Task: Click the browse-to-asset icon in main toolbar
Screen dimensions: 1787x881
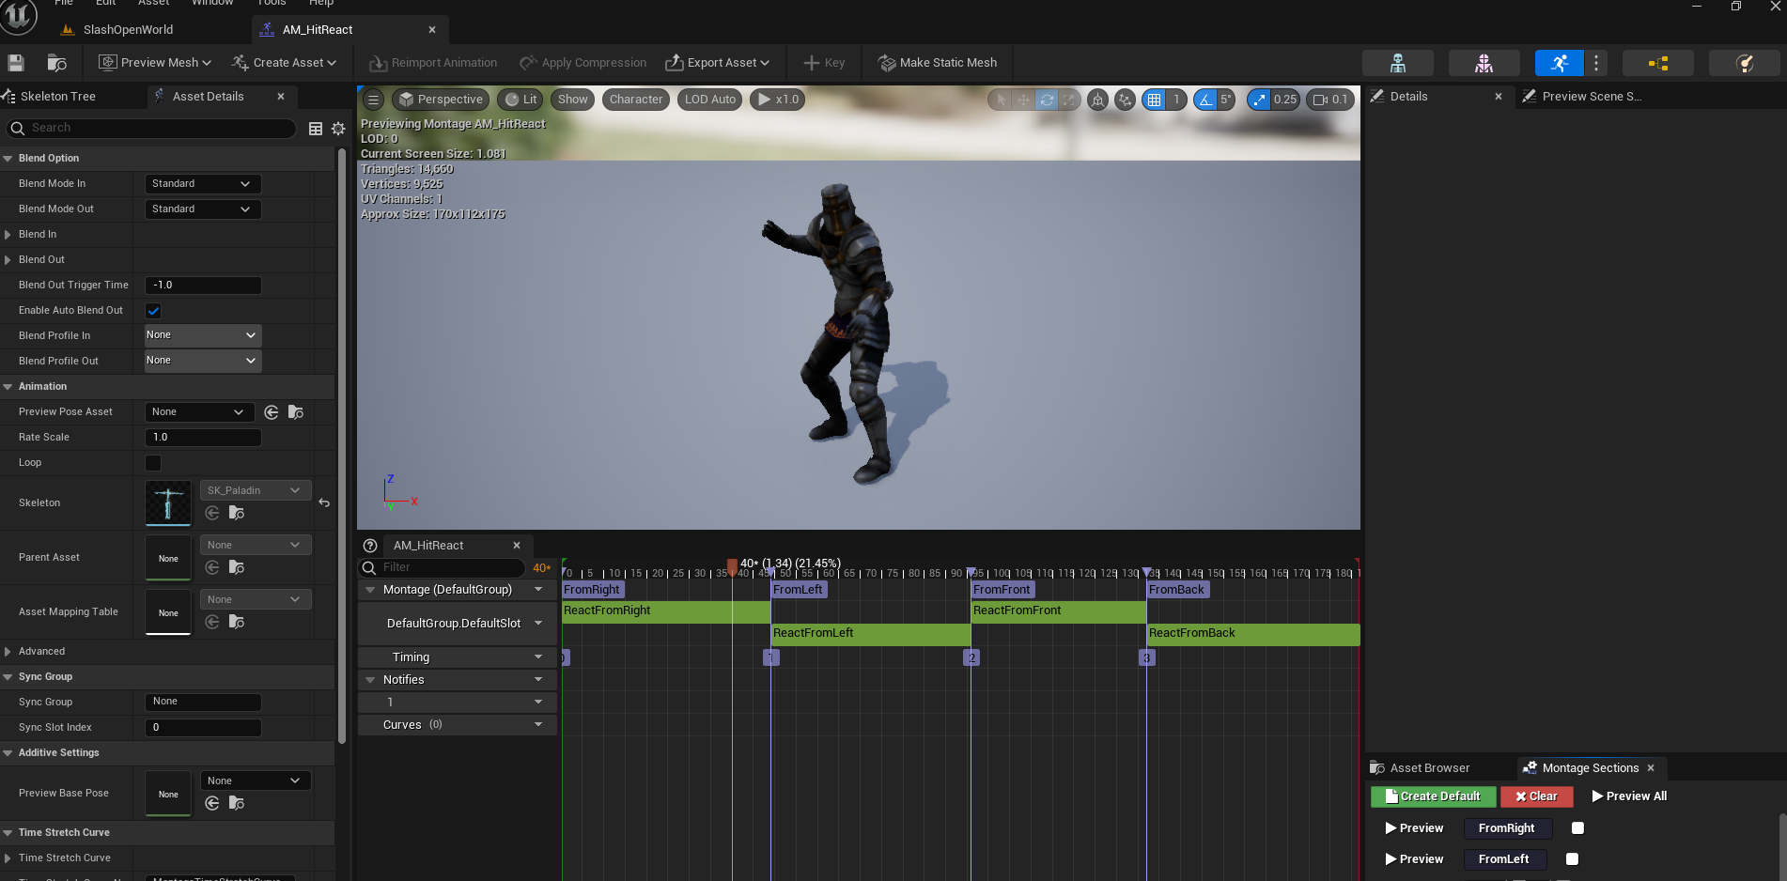Action: point(56,63)
